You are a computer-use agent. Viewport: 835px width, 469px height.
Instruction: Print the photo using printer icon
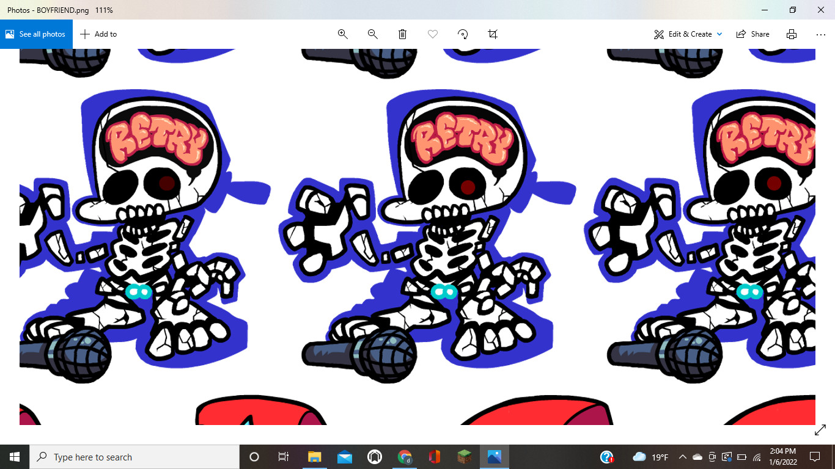click(792, 34)
